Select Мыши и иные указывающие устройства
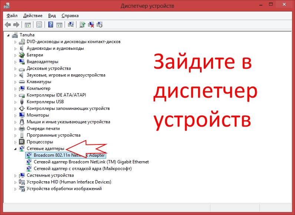This screenshot has height=215, width=295. click(68, 122)
